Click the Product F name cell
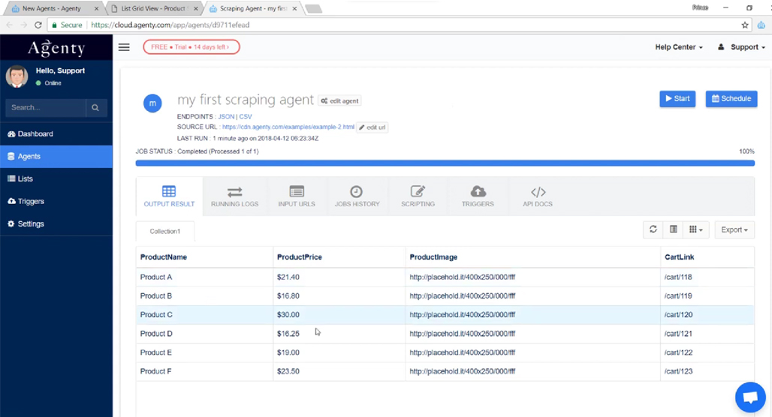 click(205, 371)
